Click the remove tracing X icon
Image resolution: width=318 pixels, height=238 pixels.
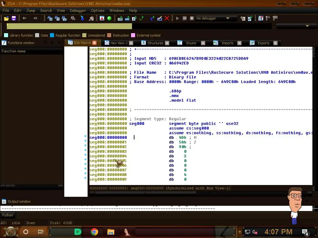click(x=275, y=18)
